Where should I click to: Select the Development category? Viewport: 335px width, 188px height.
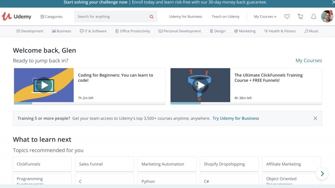[x=30, y=31]
